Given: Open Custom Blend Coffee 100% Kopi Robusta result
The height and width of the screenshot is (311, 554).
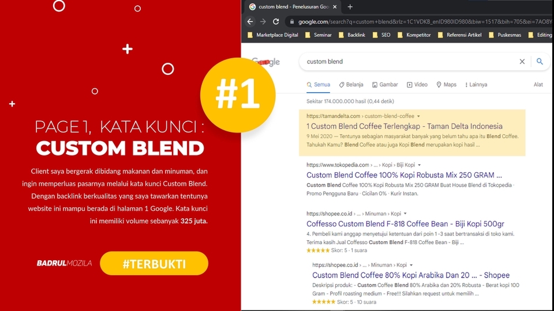Looking at the screenshot, I should click(404, 175).
